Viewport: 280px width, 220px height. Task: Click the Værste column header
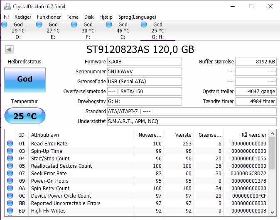[x=179, y=135]
